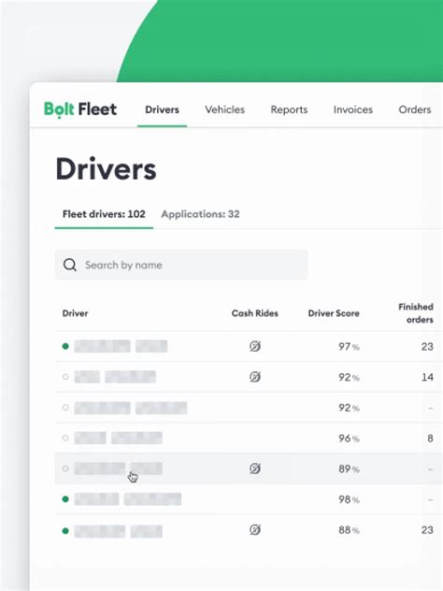Click finished orders 23 in 88% row
The image size is (443, 591).
click(x=427, y=530)
